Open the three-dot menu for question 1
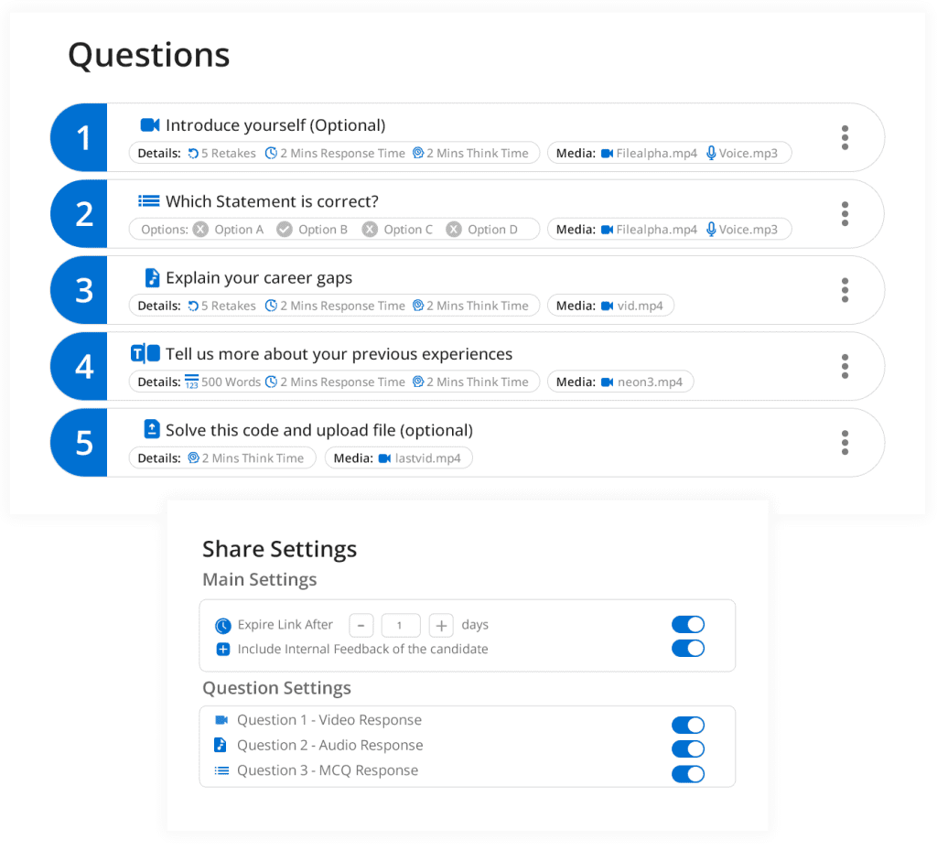The image size is (937, 850). click(x=845, y=137)
